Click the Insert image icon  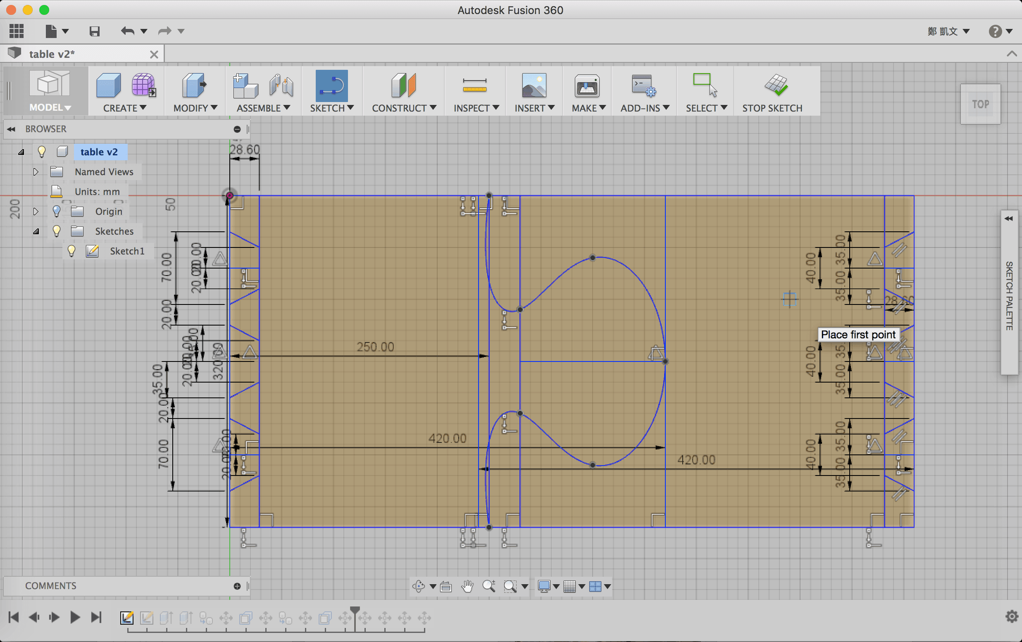534,85
